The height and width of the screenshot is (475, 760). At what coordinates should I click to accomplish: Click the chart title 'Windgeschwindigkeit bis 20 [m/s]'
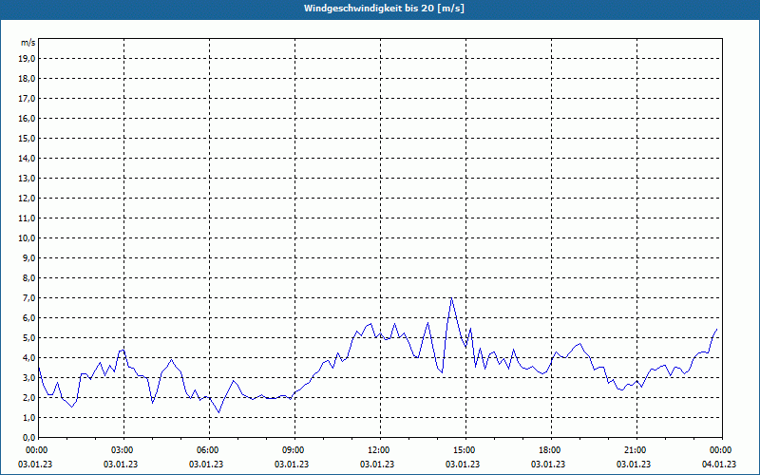pos(384,9)
